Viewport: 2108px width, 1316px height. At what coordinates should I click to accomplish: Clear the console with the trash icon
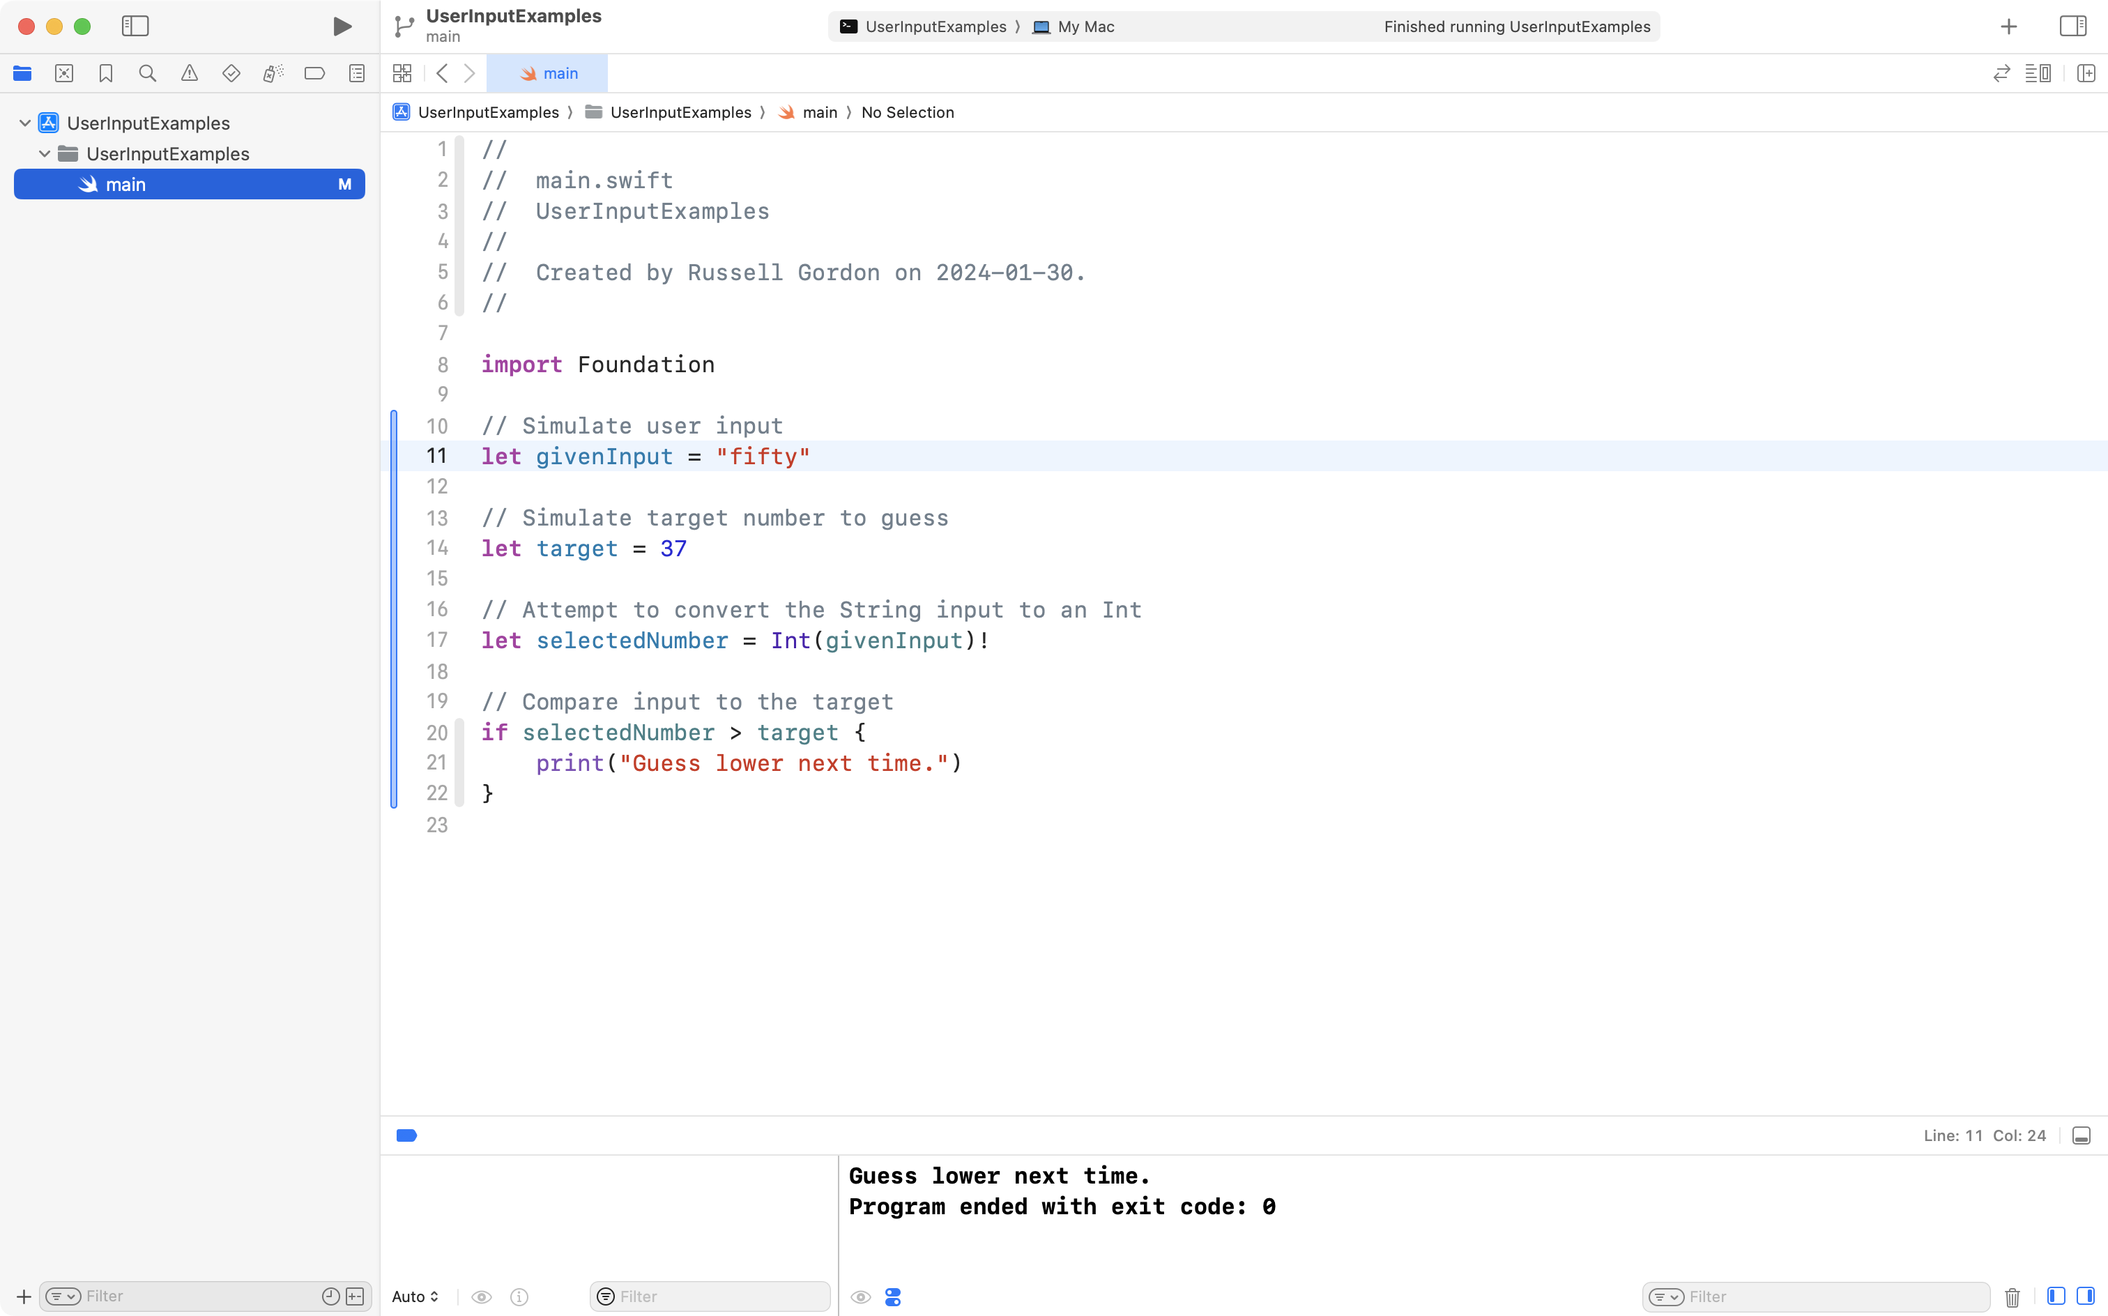(2011, 1297)
